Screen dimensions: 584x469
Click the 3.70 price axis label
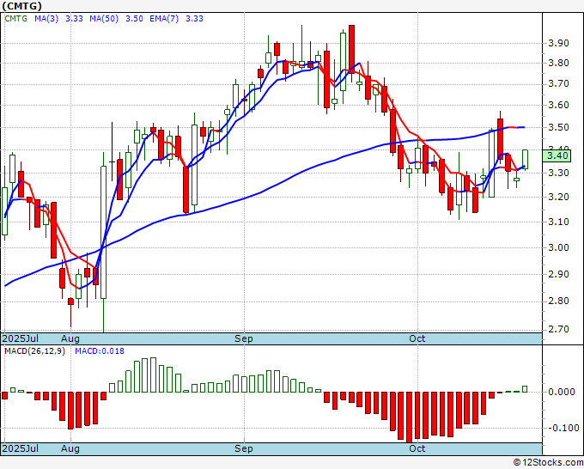coord(558,84)
